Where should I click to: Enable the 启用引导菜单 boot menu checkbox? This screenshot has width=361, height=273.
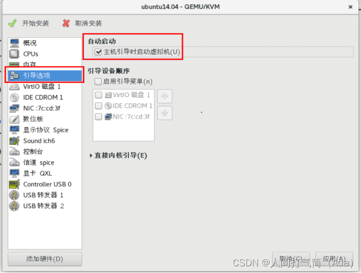point(98,82)
